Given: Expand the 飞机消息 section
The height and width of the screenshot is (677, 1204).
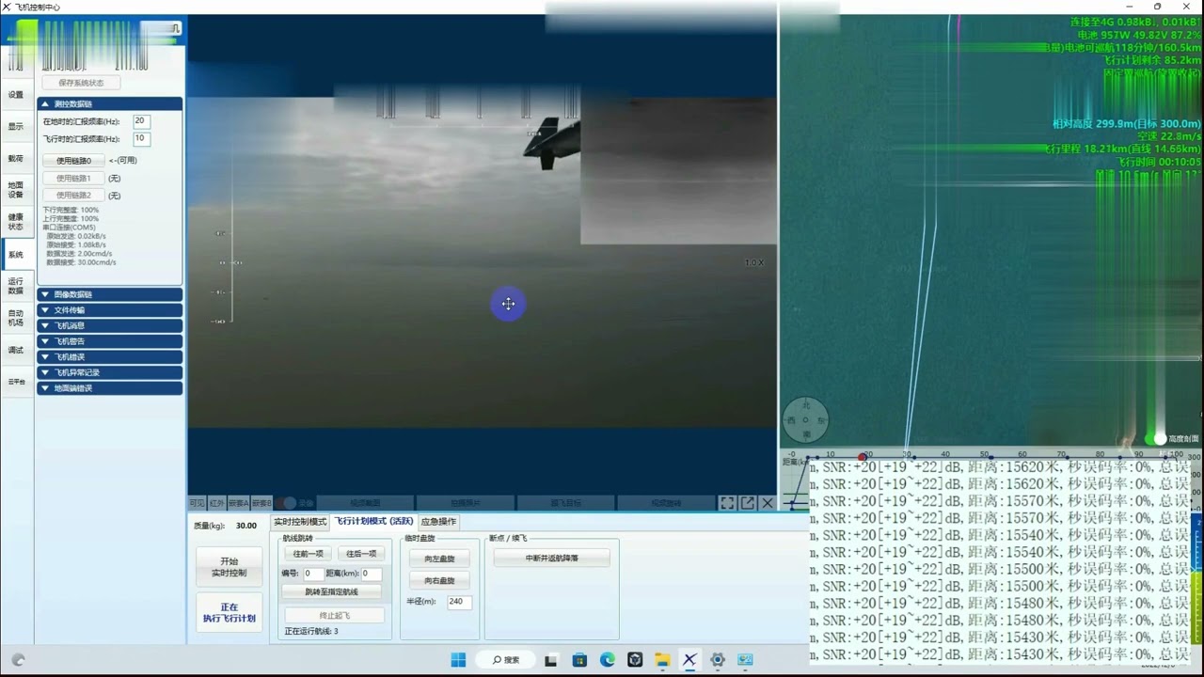Looking at the screenshot, I should (x=109, y=325).
